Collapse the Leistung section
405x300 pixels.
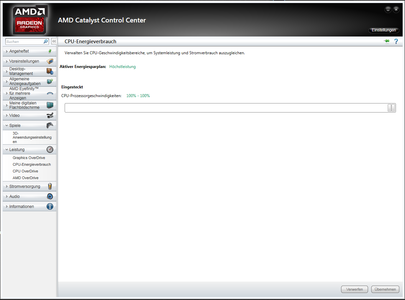tap(29, 150)
